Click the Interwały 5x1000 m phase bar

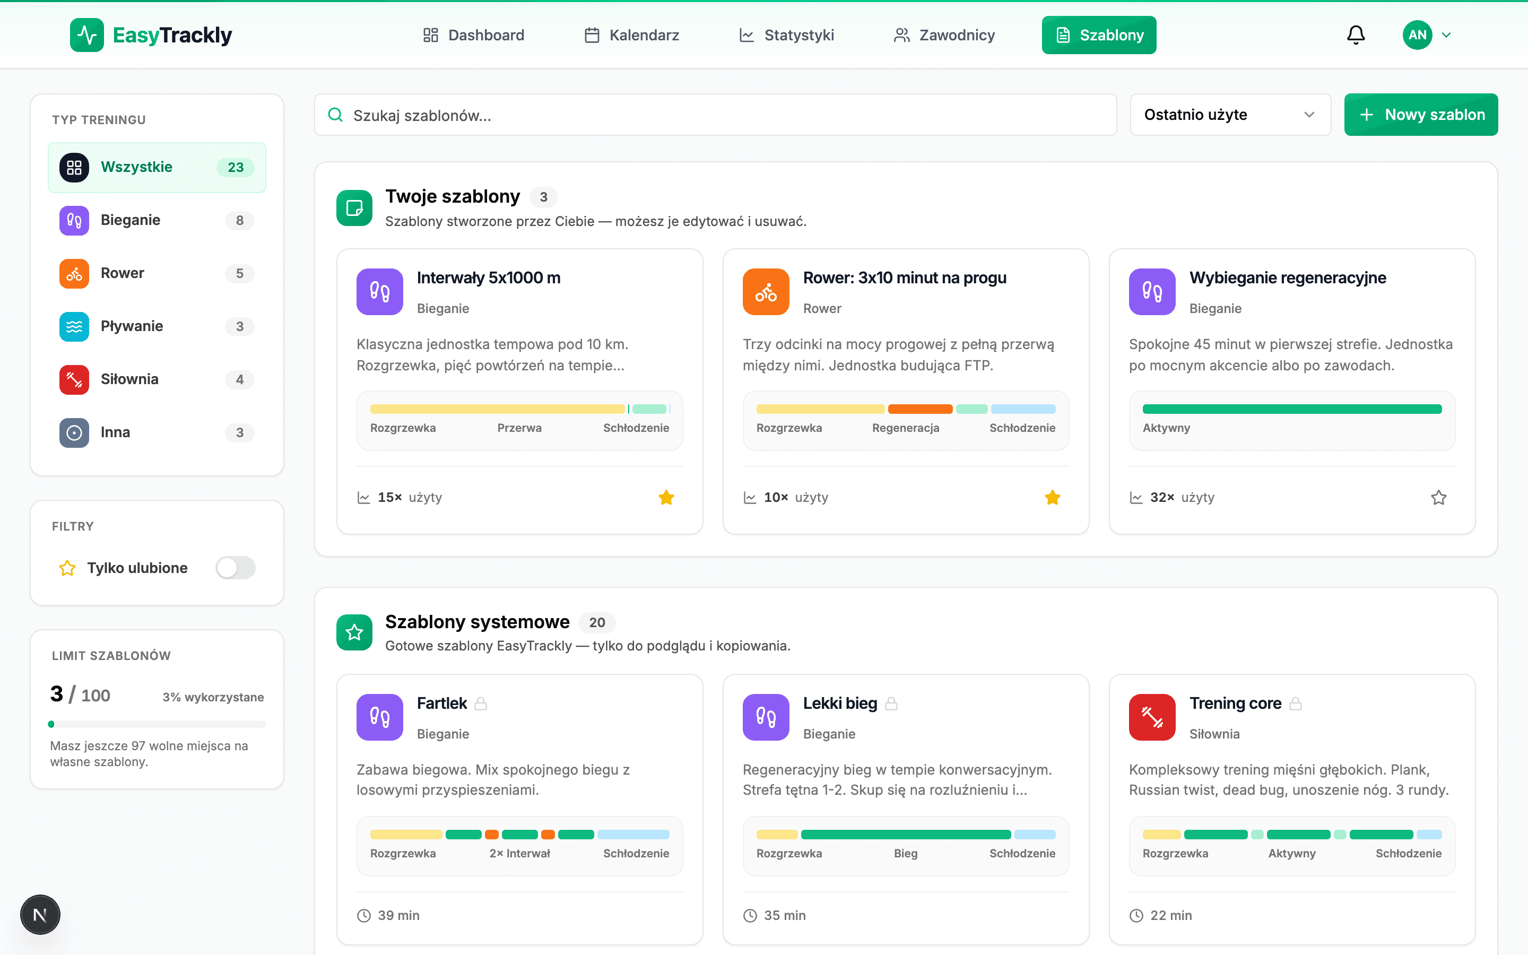[x=519, y=409]
